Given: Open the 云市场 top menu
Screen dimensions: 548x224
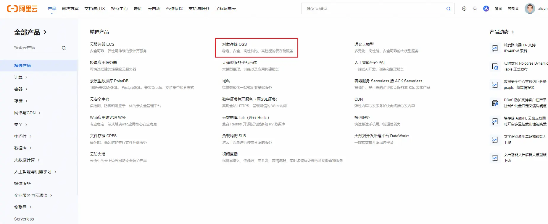Looking at the screenshot, I should tap(154, 9).
